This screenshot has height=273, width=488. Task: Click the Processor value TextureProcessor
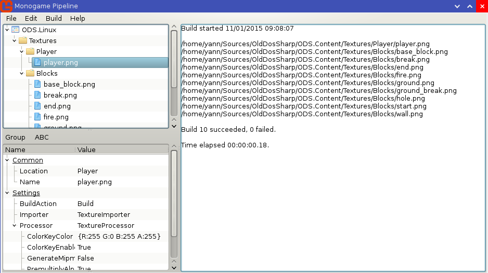point(106,225)
